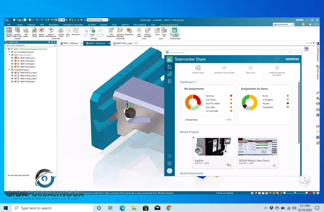The width and height of the screenshot is (324, 212).
Task: Switch to the Home ribbon tab
Action: pos(20,24)
